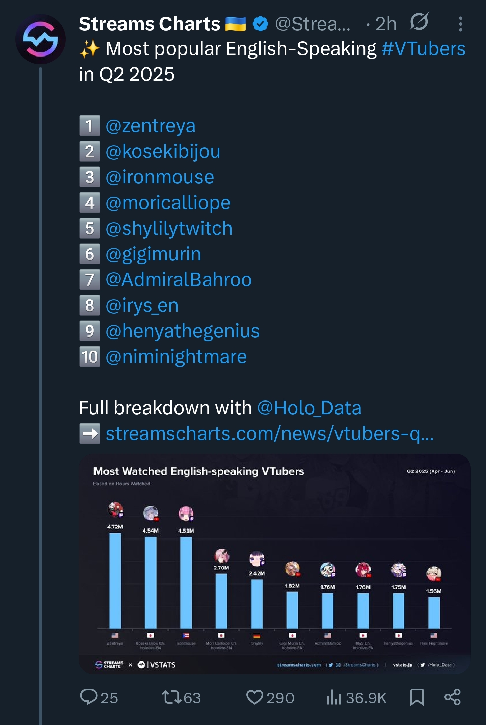Open the Streams Charts profile avatar
Viewport: 486px width, 725px height.
[x=40, y=39]
